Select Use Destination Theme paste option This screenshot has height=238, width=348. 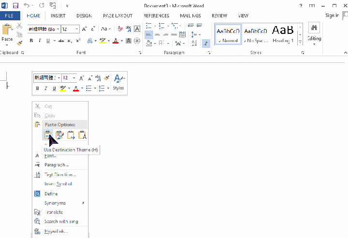(47, 135)
